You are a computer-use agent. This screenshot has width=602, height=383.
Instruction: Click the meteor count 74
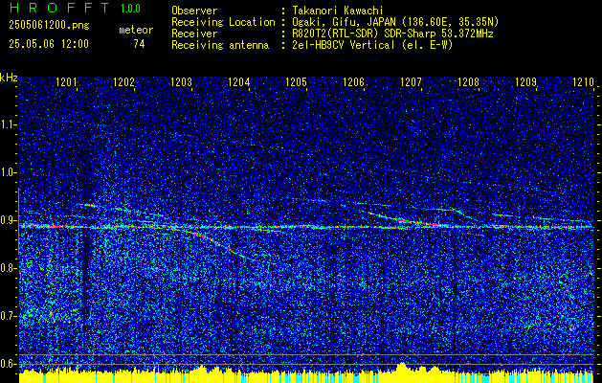point(139,44)
